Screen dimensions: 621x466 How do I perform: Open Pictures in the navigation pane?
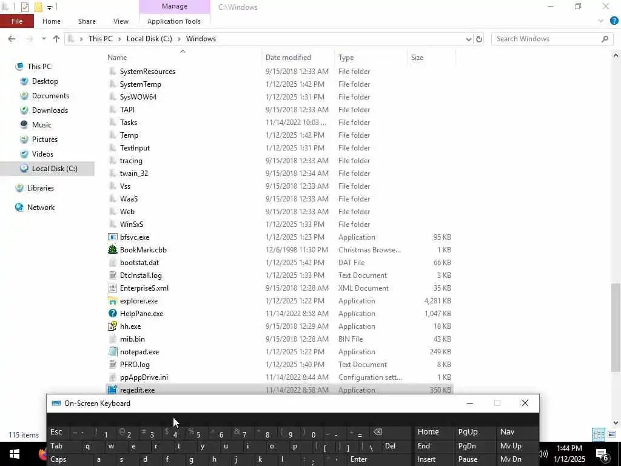tap(45, 140)
